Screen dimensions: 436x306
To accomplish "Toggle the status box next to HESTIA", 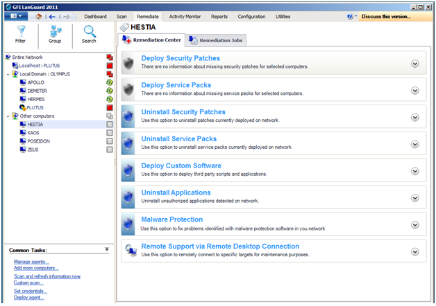I will [x=110, y=125].
